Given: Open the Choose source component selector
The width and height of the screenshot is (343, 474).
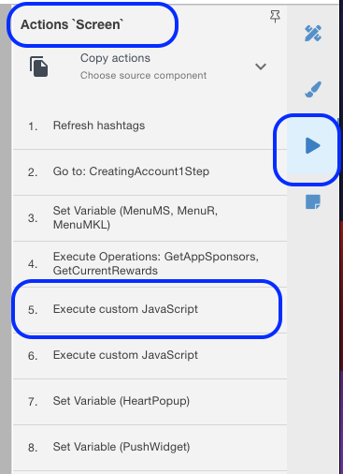Looking at the screenshot, I should [x=143, y=75].
